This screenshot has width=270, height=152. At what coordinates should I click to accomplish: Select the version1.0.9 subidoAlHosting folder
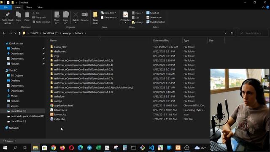[x=94, y=87]
